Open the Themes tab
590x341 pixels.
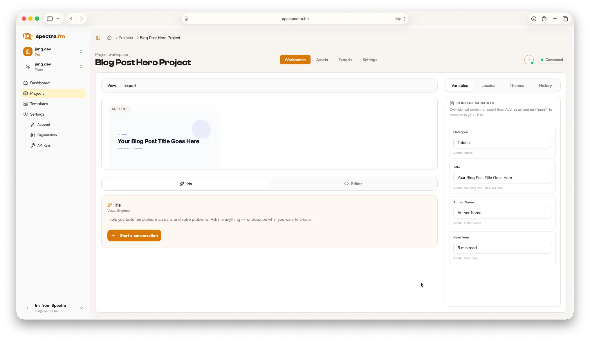tap(517, 85)
